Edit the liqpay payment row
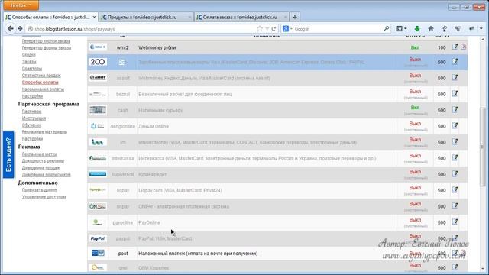 (x=455, y=190)
